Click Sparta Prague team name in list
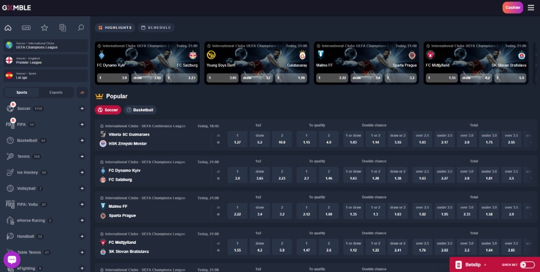The width and height of the screenshot is (540, 272). click(x=122, y=216)
